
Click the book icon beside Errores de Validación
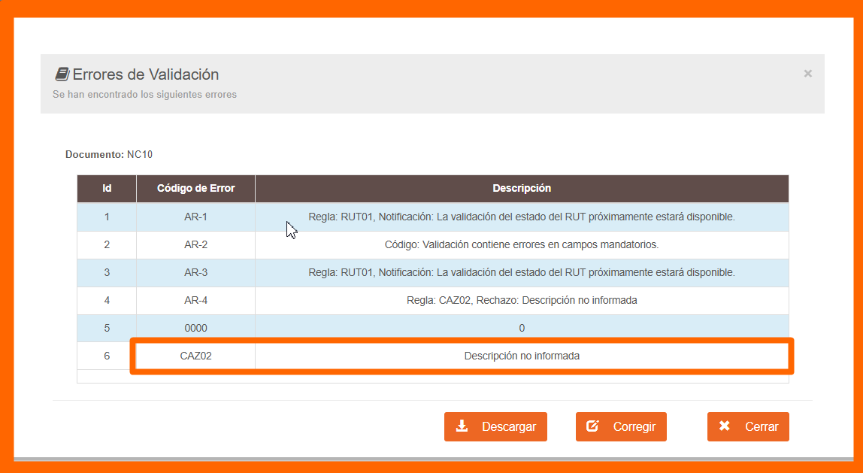pos(62,74)
